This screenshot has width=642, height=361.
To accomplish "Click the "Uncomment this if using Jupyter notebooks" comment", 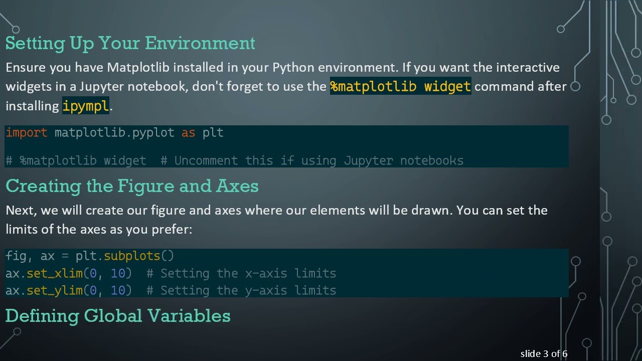I will click(x=318, y=160).
